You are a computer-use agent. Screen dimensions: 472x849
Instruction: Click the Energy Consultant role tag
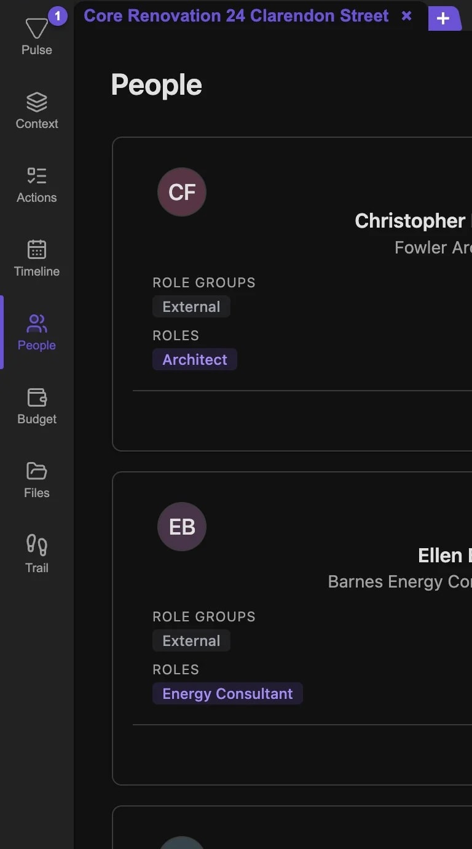pos(227,693)
